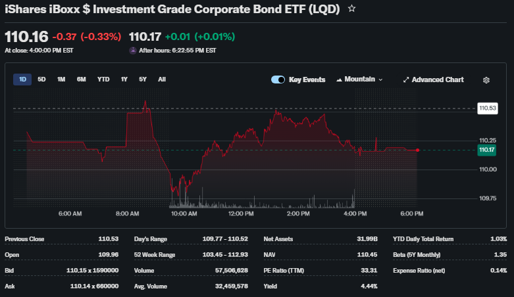Open the Advanced Chart view
The height and width of the screenshot is (297, 514).
[x=433, y=80]
